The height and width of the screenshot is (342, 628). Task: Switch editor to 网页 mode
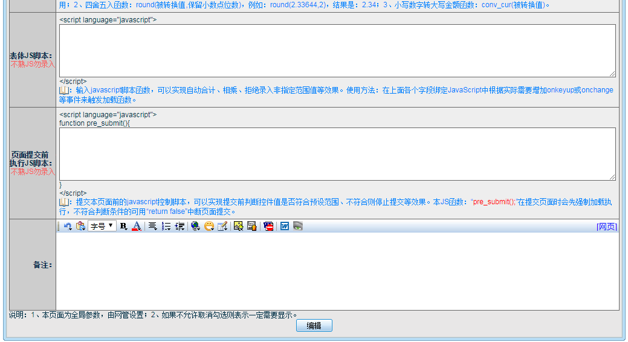click(607, 227)
